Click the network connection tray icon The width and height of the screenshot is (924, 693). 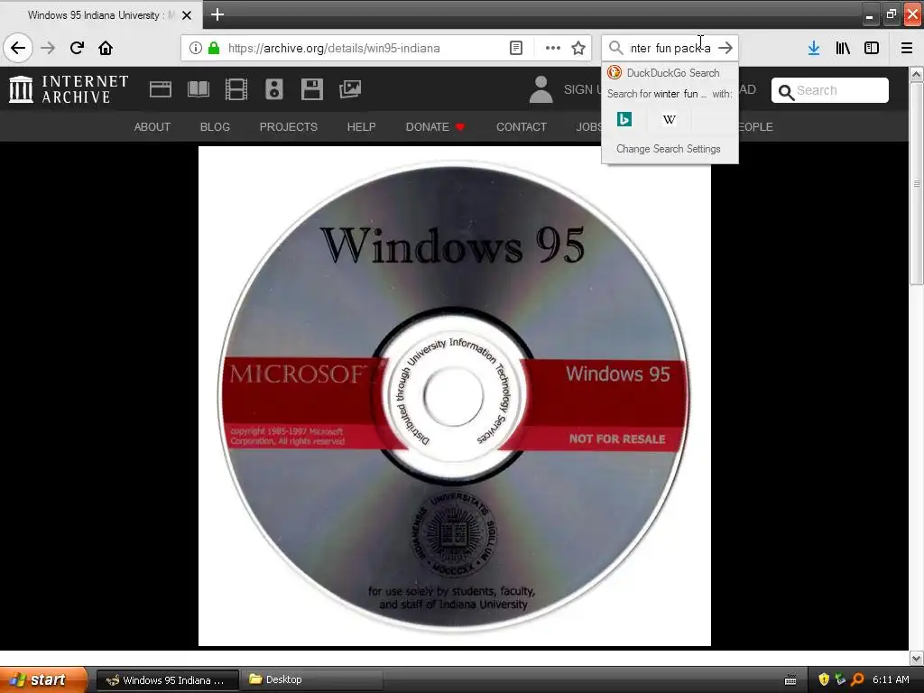click(x=840, y=679)
